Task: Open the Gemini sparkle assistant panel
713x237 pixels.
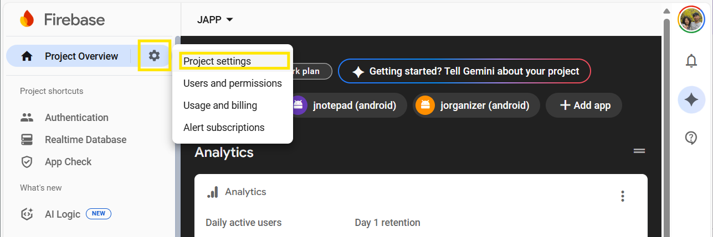Action: (691, 99)
